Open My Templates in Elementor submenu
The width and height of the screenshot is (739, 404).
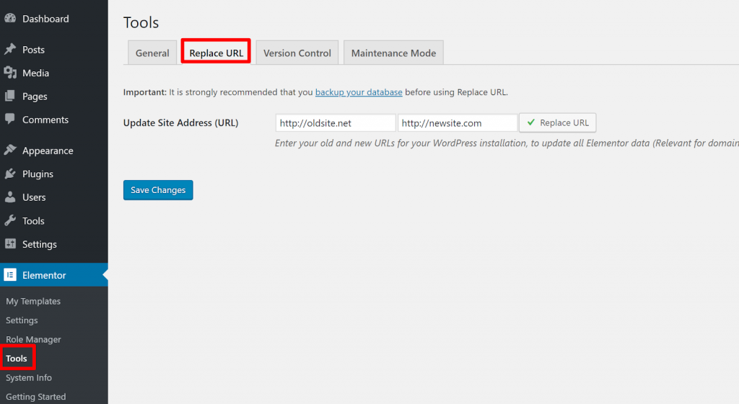33,301
